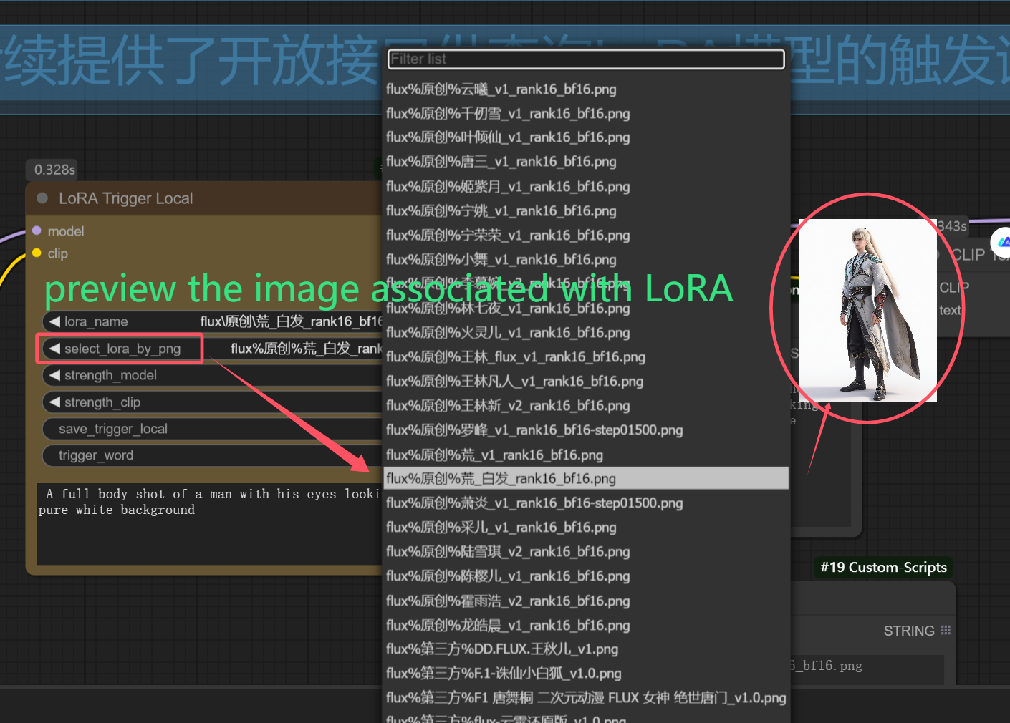Click highlighted flux%原创%荒_白发_rank16_bf16.png entry
Screen dimensions: 1010x723
coord(586,478)
